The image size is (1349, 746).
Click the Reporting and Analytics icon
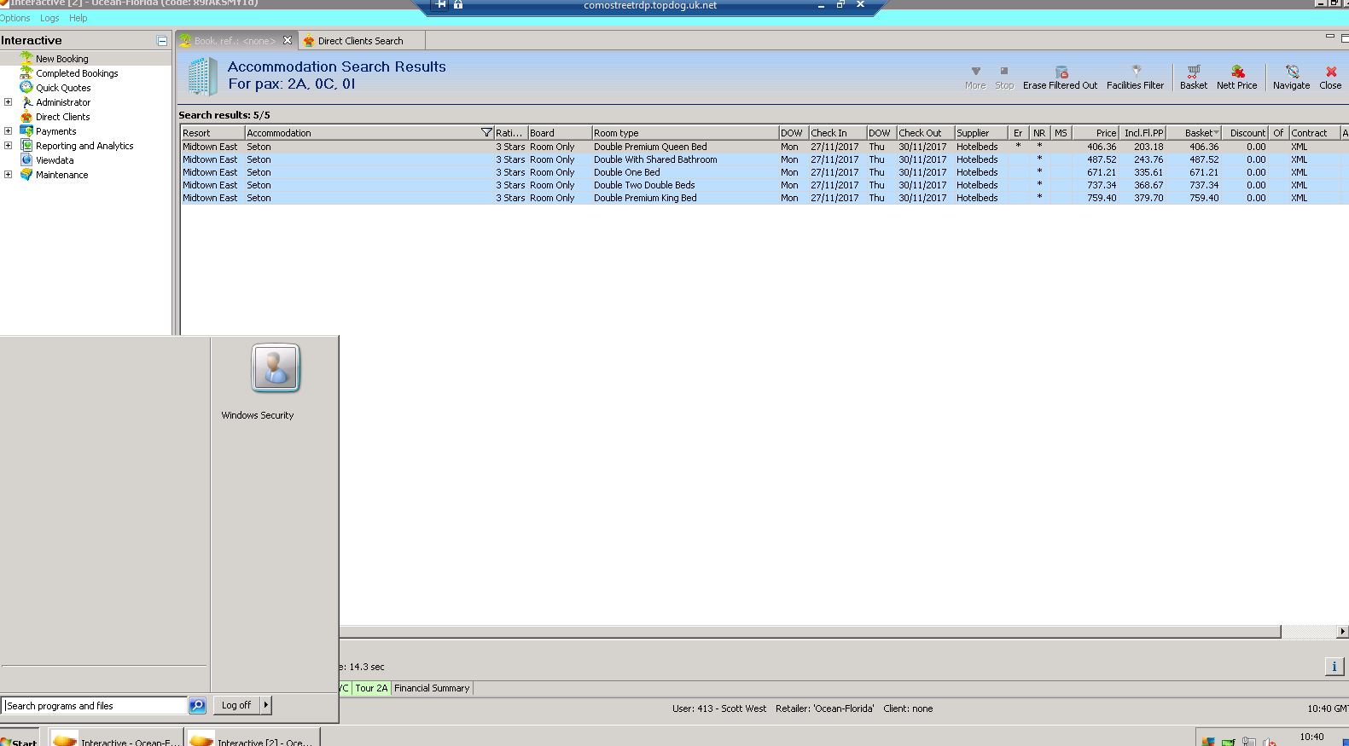26,145
